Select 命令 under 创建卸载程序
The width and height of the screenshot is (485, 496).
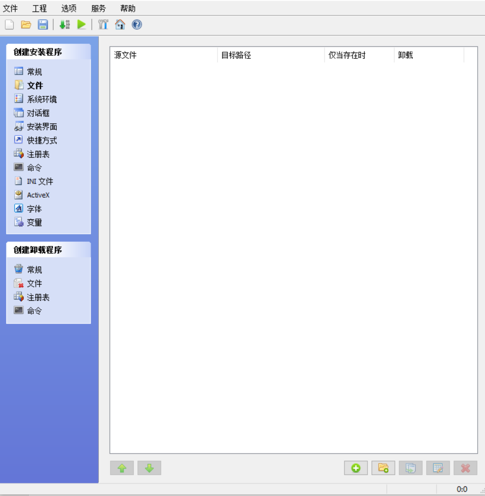[28, 311]
